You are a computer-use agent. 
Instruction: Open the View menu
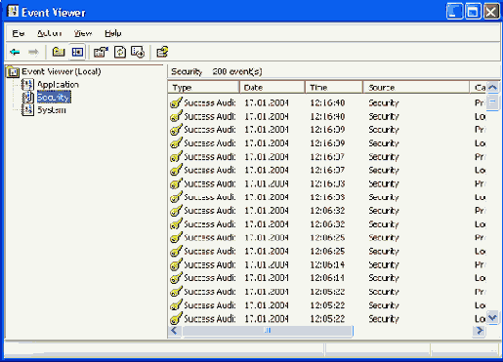(83, 33)
